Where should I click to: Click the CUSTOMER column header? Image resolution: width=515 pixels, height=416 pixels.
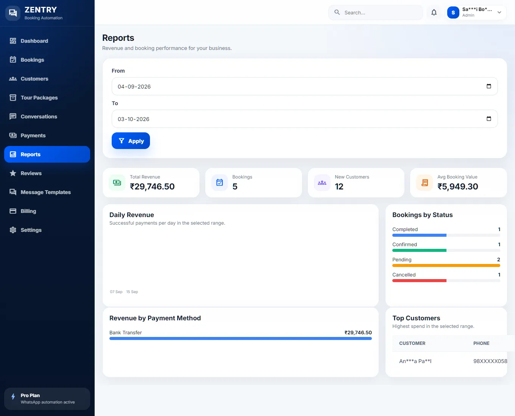[412, 343]
